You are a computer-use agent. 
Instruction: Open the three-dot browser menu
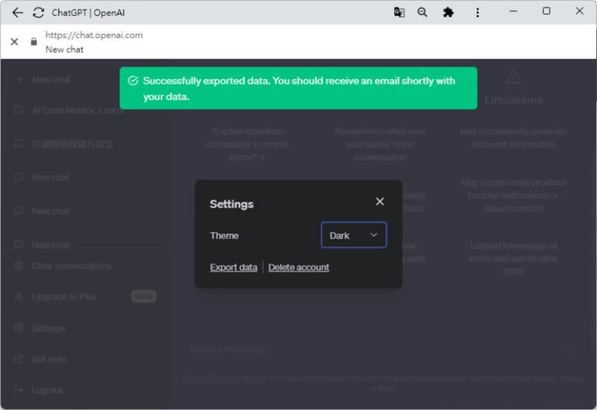coord(478,13)
